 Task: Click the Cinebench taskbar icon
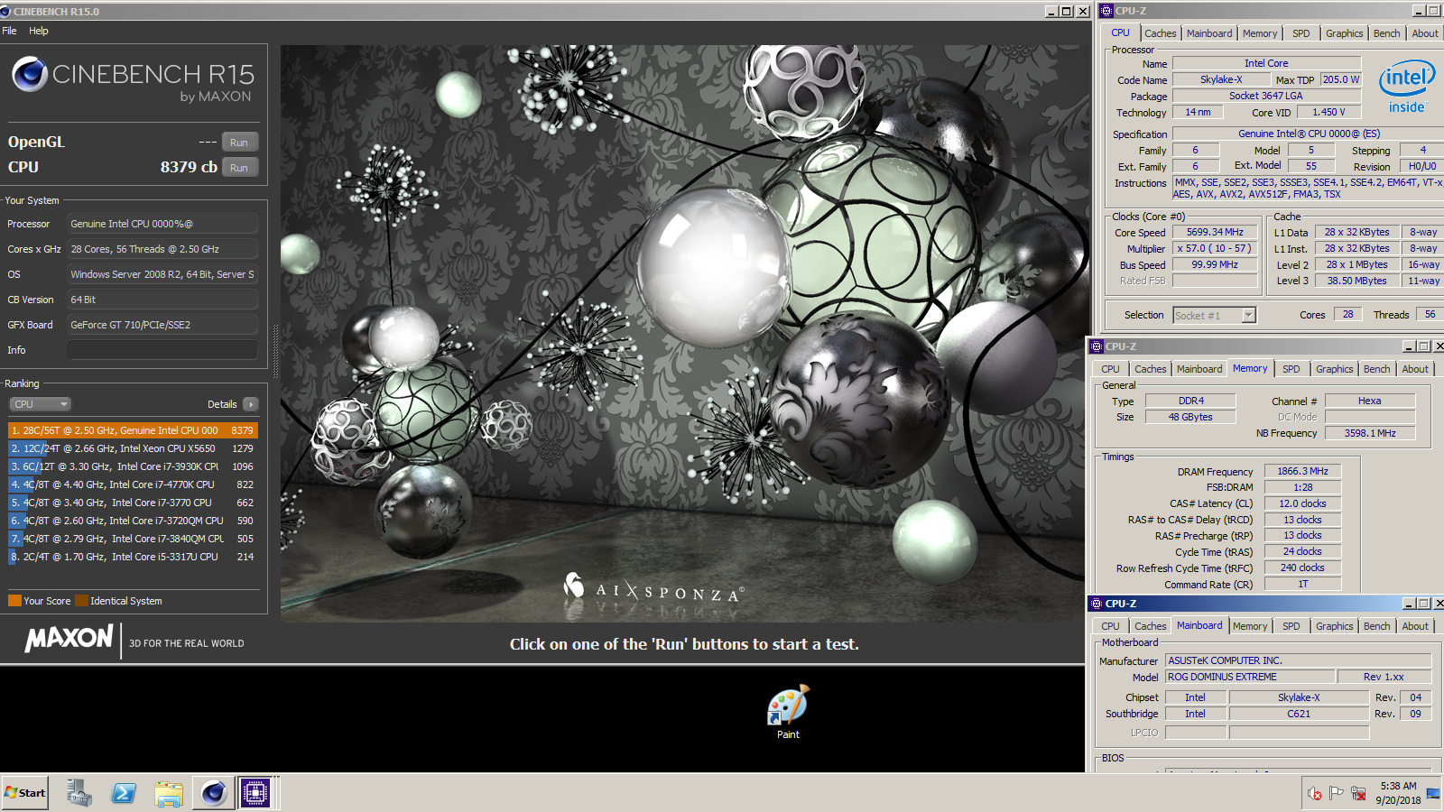point(213,793)
